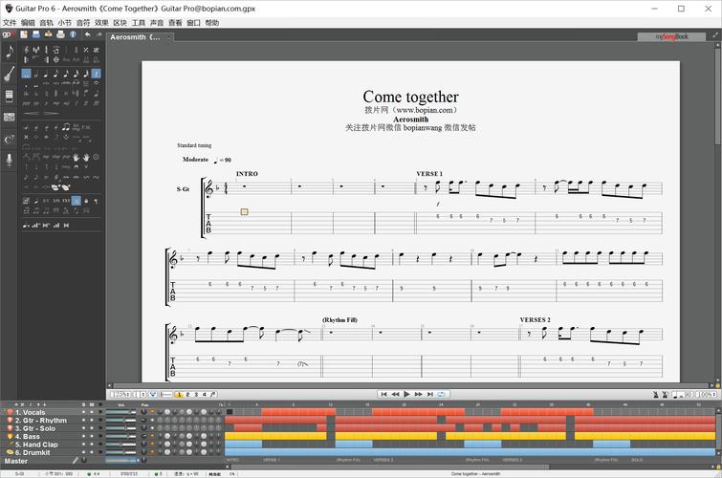
Task: Open the 音轨 menu
Action: [46, 23]
